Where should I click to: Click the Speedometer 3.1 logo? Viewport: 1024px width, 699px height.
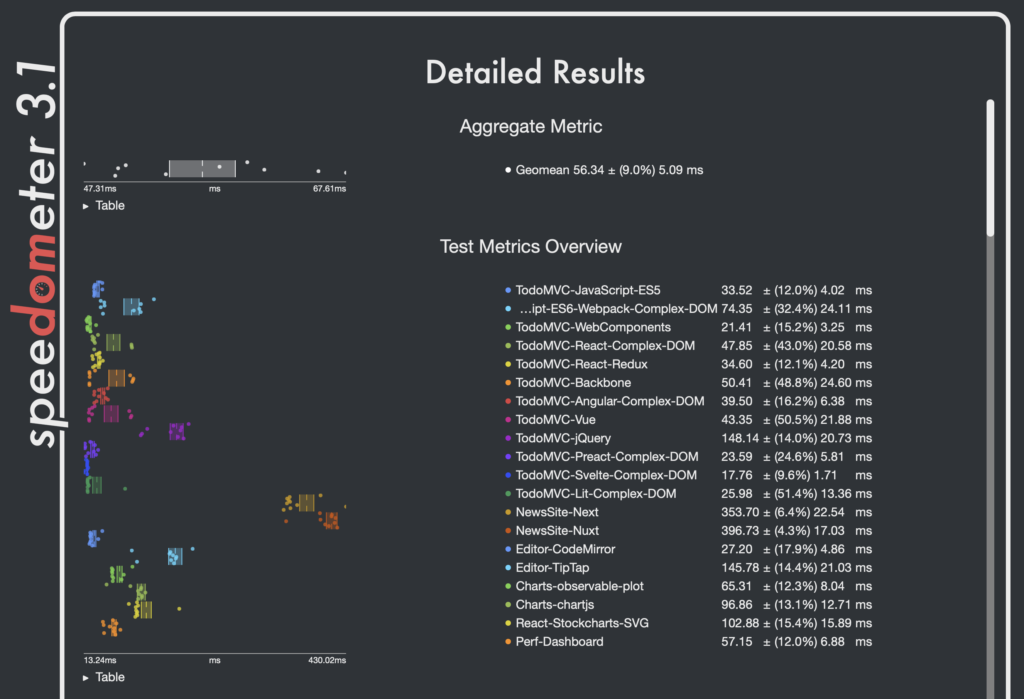[x=35, y=253]
